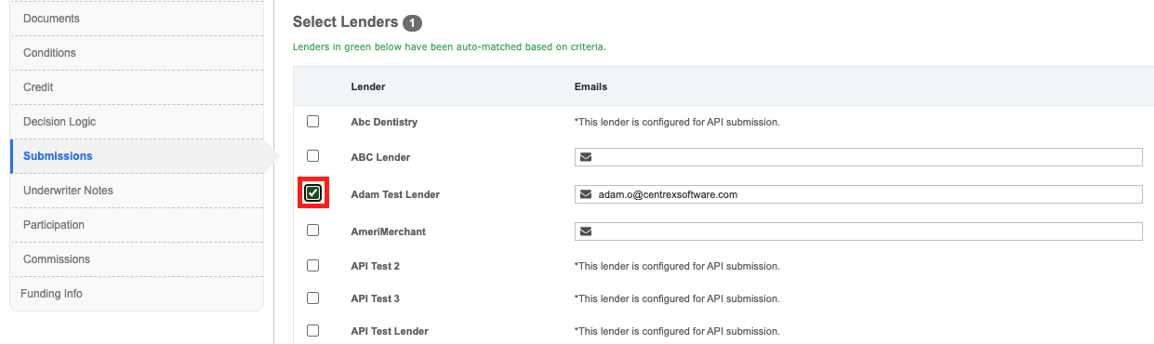
Task: Click envelope icon in Adam Test Lender row
Action: pos(586,194)
